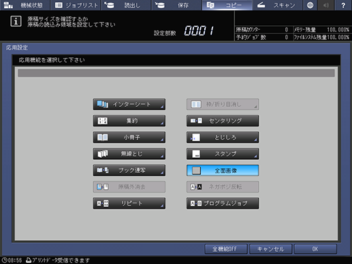Click the greyed 枠/折り目消し button

tap(223, 104)
